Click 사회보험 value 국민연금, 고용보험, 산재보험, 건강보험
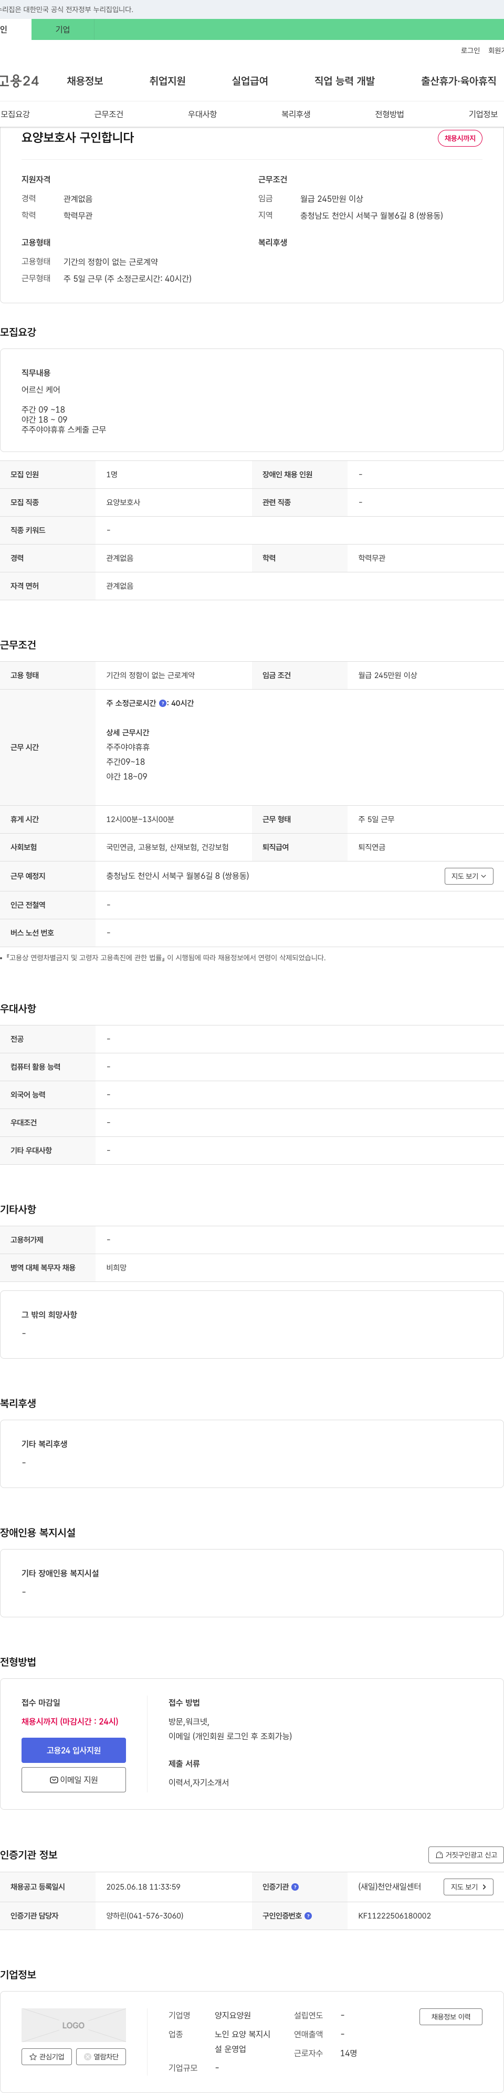The image size is (504, 2093). [x=167, y=847]
